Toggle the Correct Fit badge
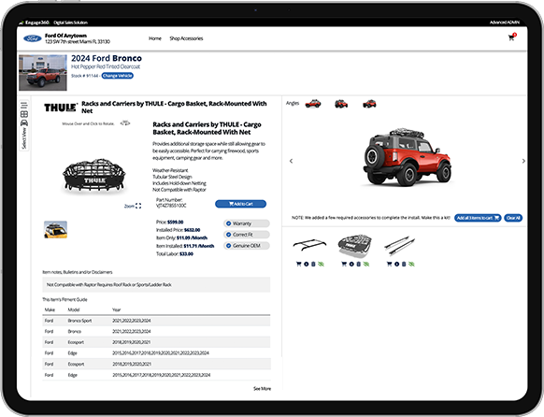This screenshot has width=544, height=417. point(247,235)
